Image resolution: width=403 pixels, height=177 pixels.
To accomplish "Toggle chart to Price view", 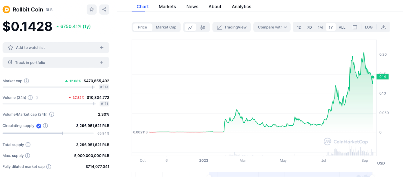I will tap(142, 27).
